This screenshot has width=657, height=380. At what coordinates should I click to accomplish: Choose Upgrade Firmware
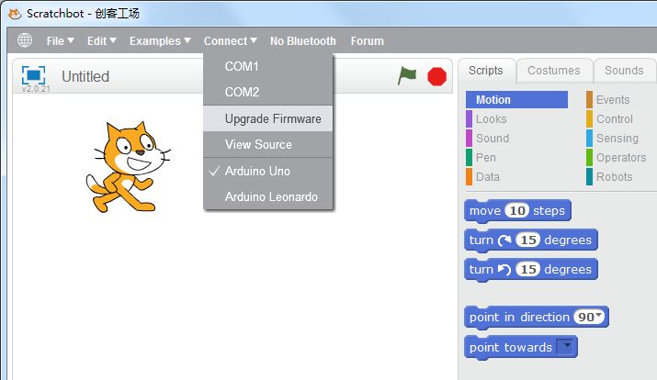(268, 118)
